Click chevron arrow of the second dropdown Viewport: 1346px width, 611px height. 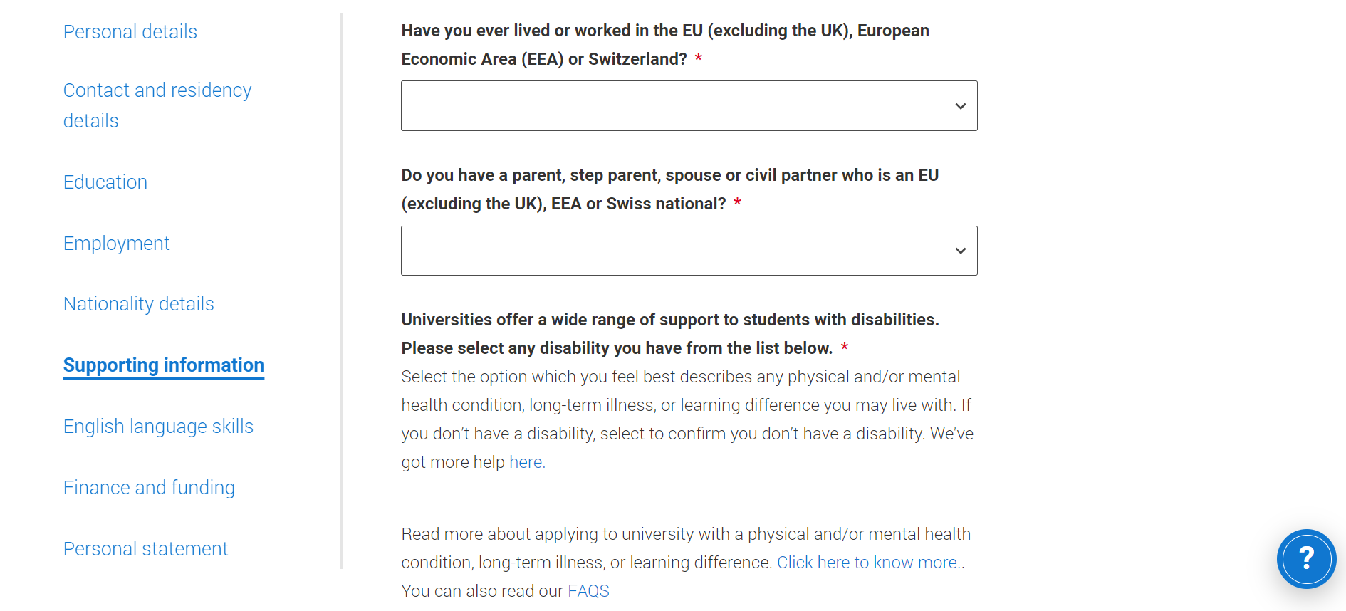coord(960,251)
